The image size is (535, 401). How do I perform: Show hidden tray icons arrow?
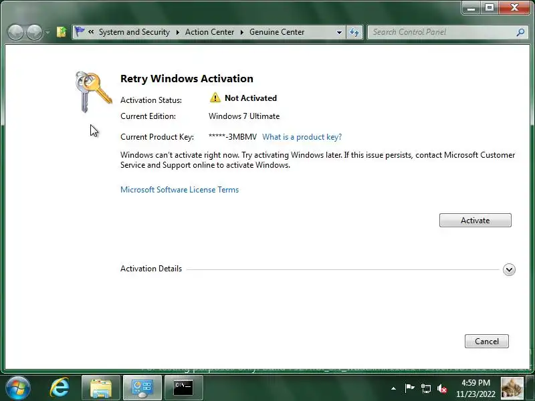click(x=393, y=388)
